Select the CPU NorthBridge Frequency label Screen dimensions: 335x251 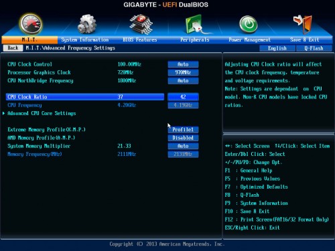coord(40,80)
